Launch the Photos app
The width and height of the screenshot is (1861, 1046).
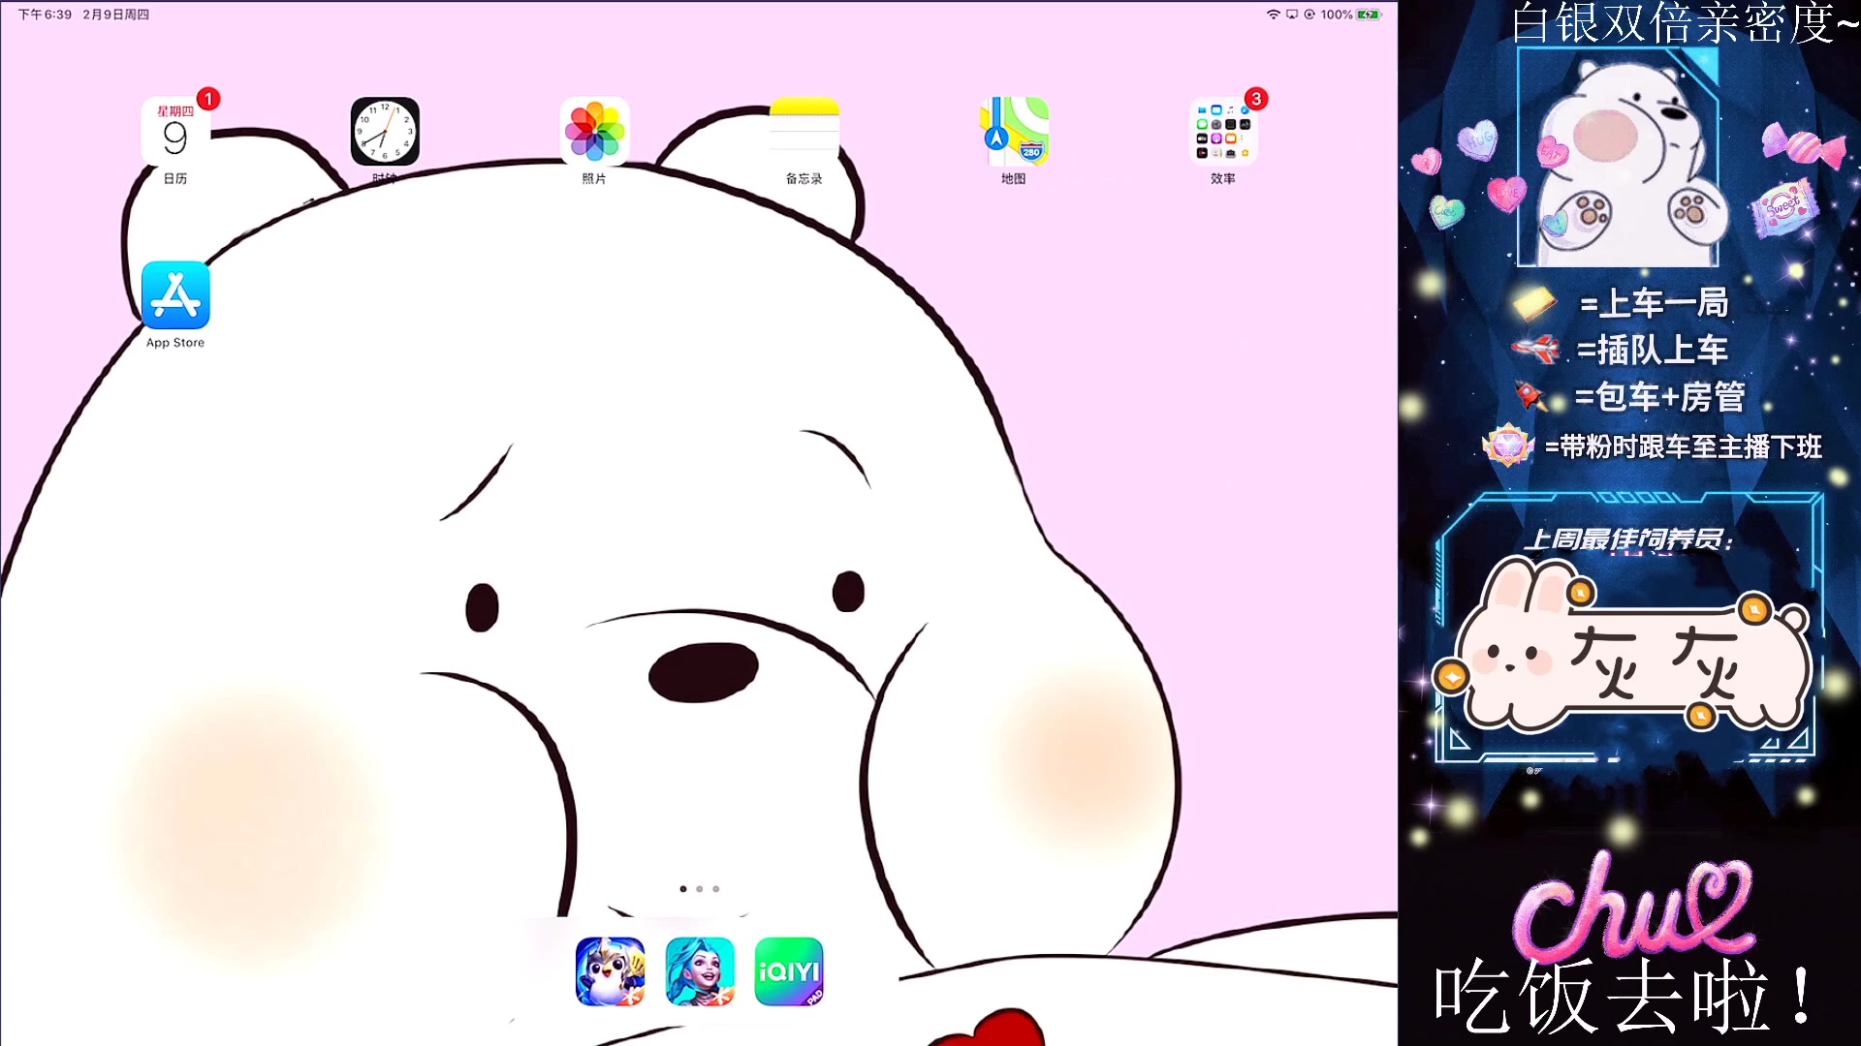click(x=594, y=132)
